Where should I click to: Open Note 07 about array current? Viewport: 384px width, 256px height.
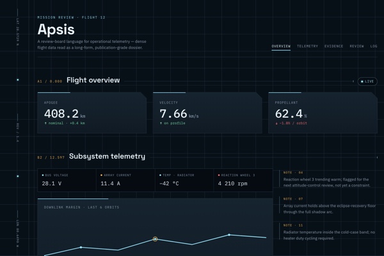pyautogui.click(x=328, y=206)
